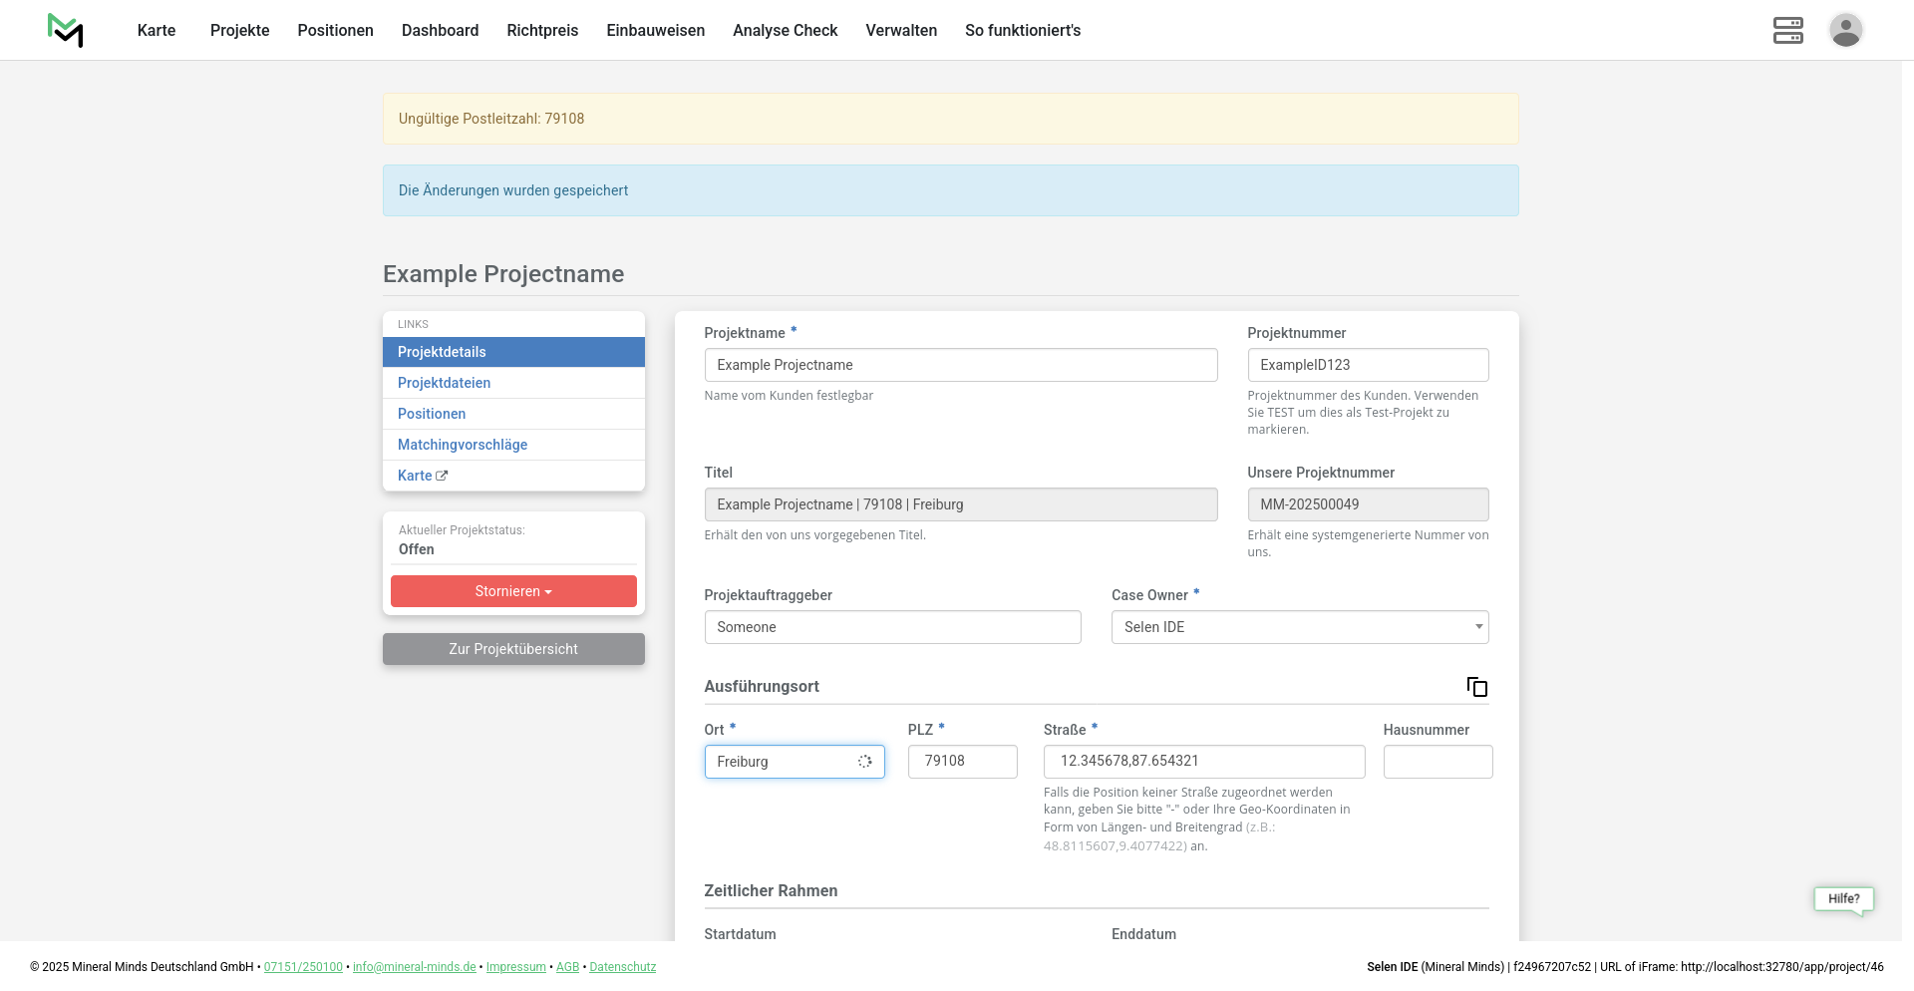Click into the PLZ field
Image resolution: width=1914 pixels, height=991 pixels.
tap(962, 762)
